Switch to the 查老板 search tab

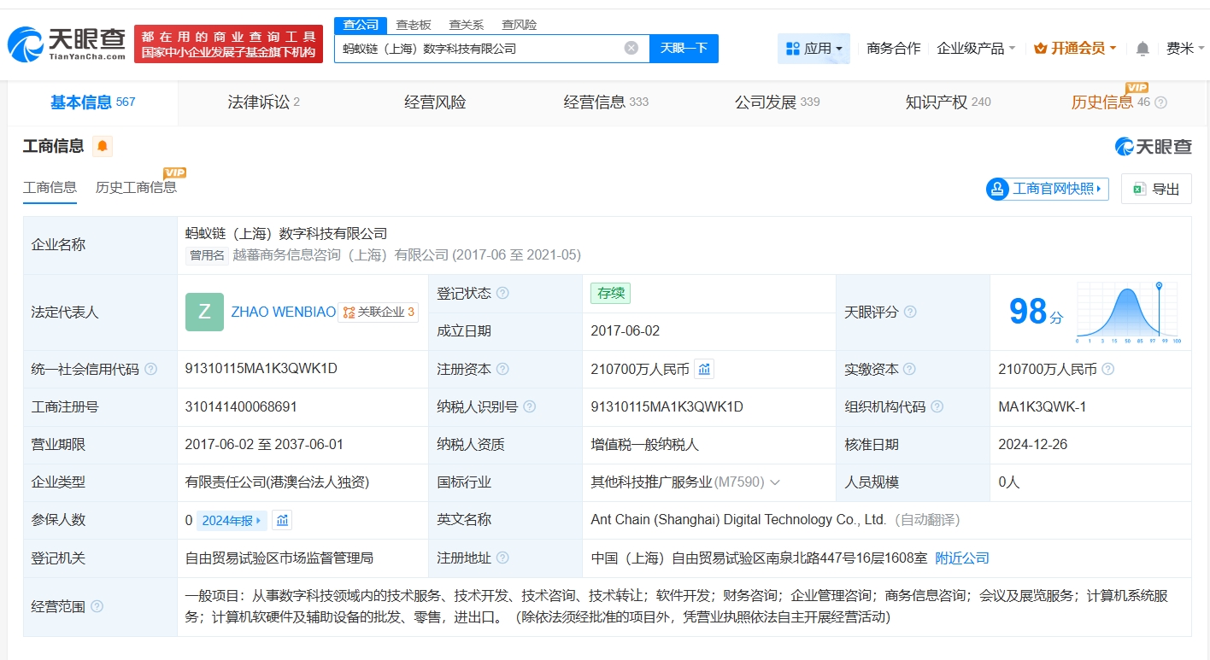(x=414, y=25)
